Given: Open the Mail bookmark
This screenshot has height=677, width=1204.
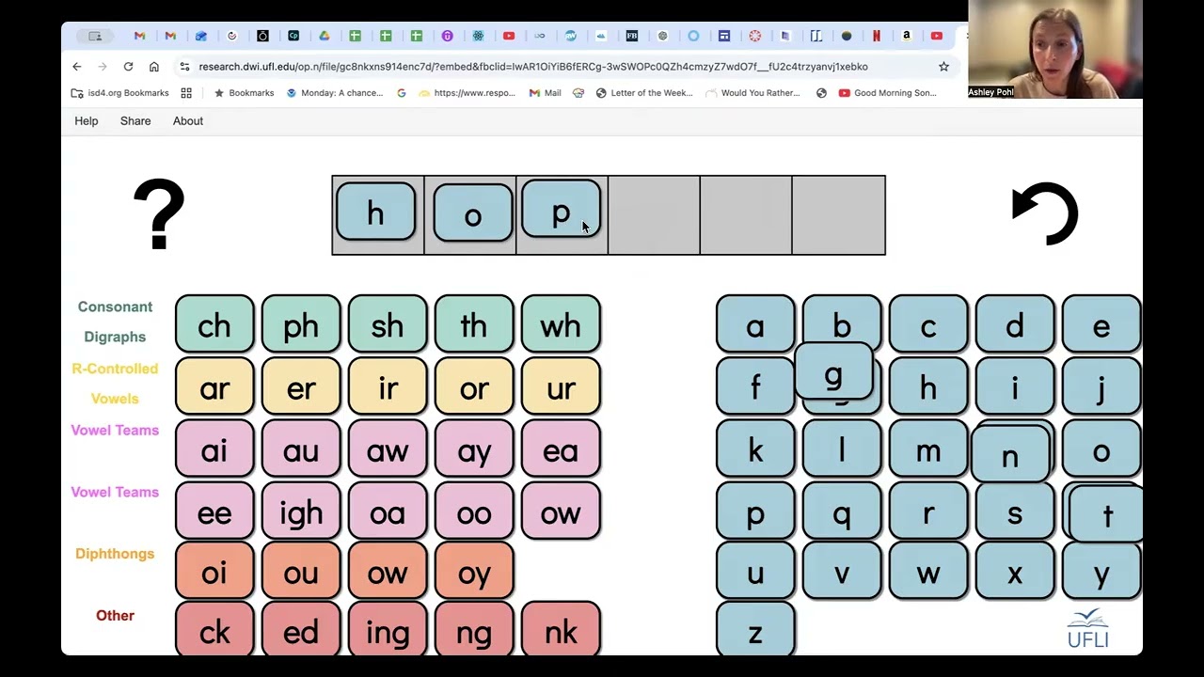Looking at the screenshot, I should pyautogui.click(x=545, y=93).
